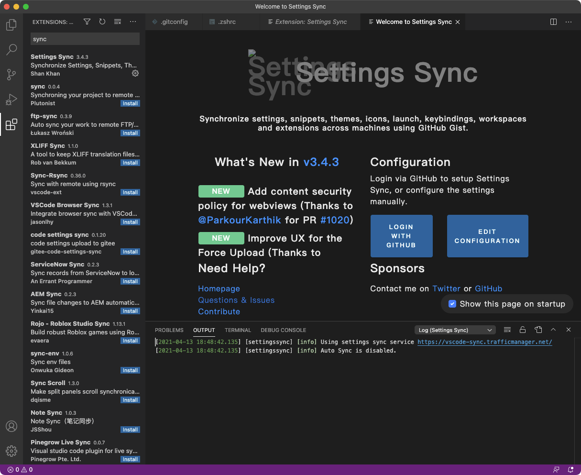Screen dimensions: 581x475
Task: Install the AEM Sync extension
Action: [x=130, y=311]
